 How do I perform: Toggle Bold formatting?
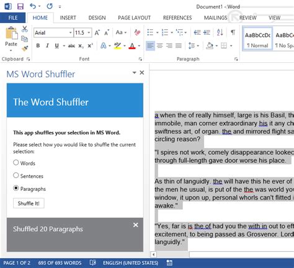pyautogui.click(x=38, y=45)
